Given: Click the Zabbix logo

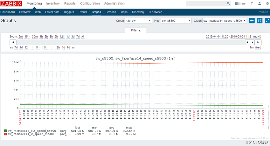Looking at the screenshot, I should [11, 3].
